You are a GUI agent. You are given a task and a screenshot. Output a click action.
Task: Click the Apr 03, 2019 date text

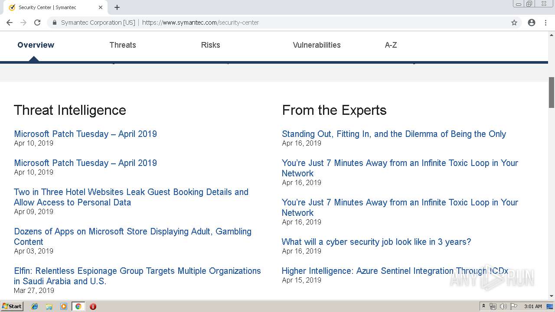[x=33, y=251]
